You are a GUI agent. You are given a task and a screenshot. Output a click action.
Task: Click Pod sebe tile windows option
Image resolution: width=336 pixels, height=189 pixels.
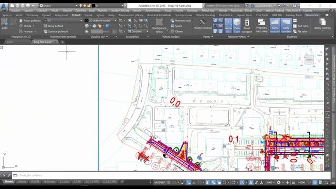(x=301, y=26)
